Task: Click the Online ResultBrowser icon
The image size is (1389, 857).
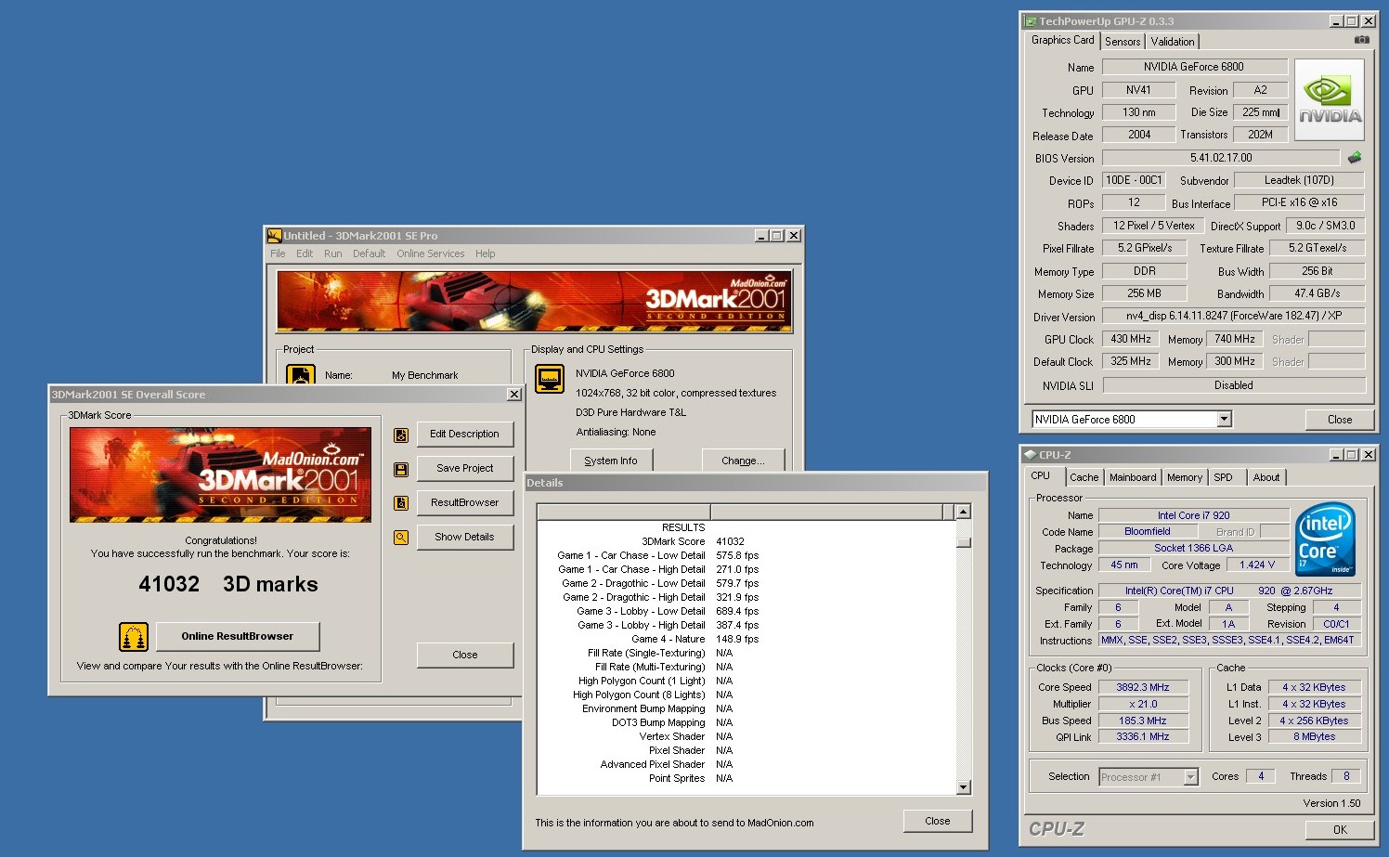Action: [134, 637]
